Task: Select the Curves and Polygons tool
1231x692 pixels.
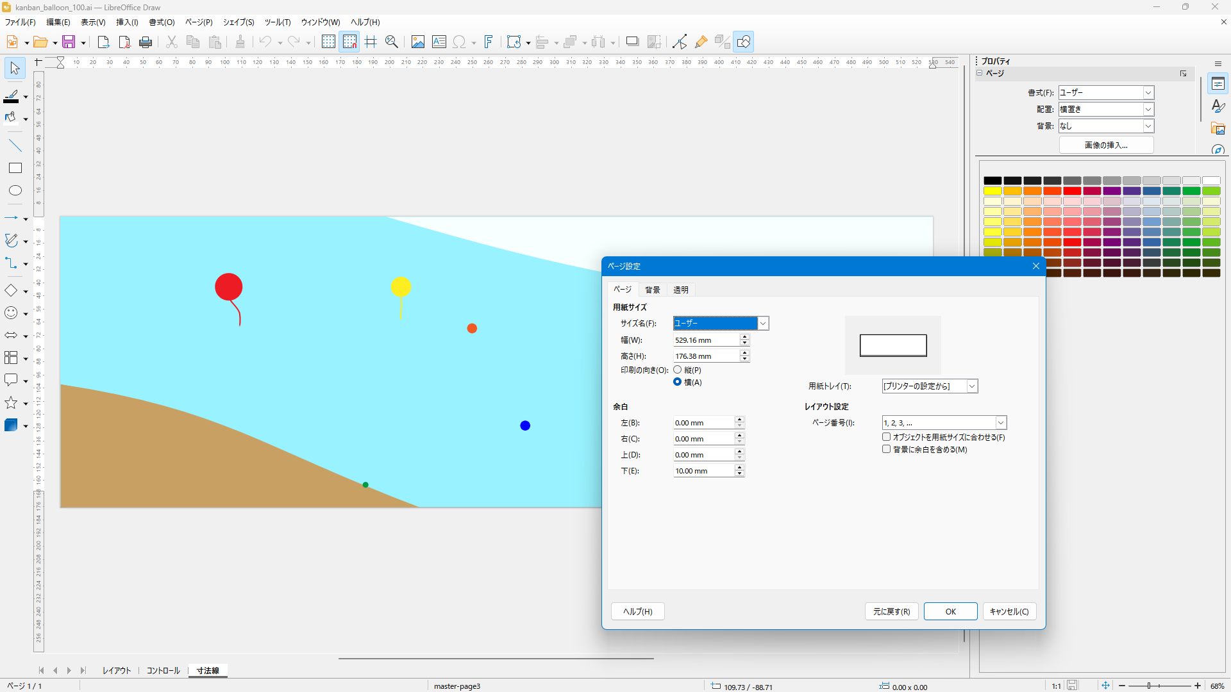Action: (12, 240)
